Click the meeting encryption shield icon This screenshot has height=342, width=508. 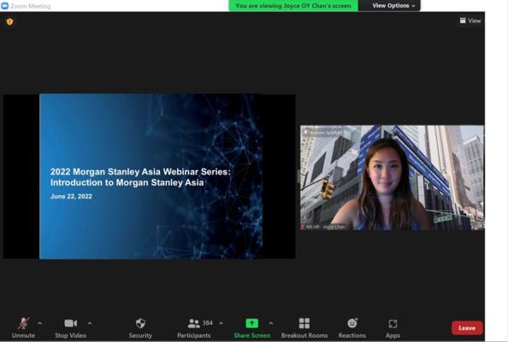click(9, 21)
